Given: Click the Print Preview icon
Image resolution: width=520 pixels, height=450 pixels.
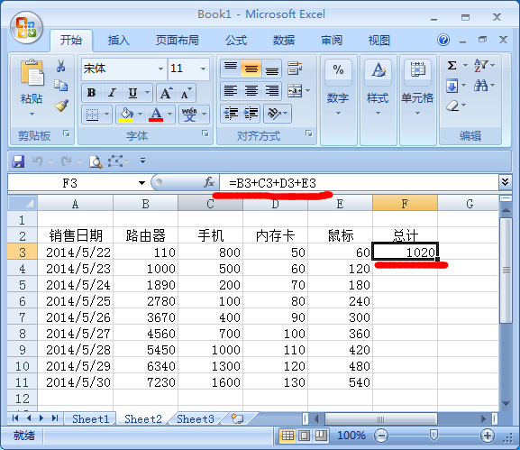Looking at the screenshot, I should [x=96, y=161].
